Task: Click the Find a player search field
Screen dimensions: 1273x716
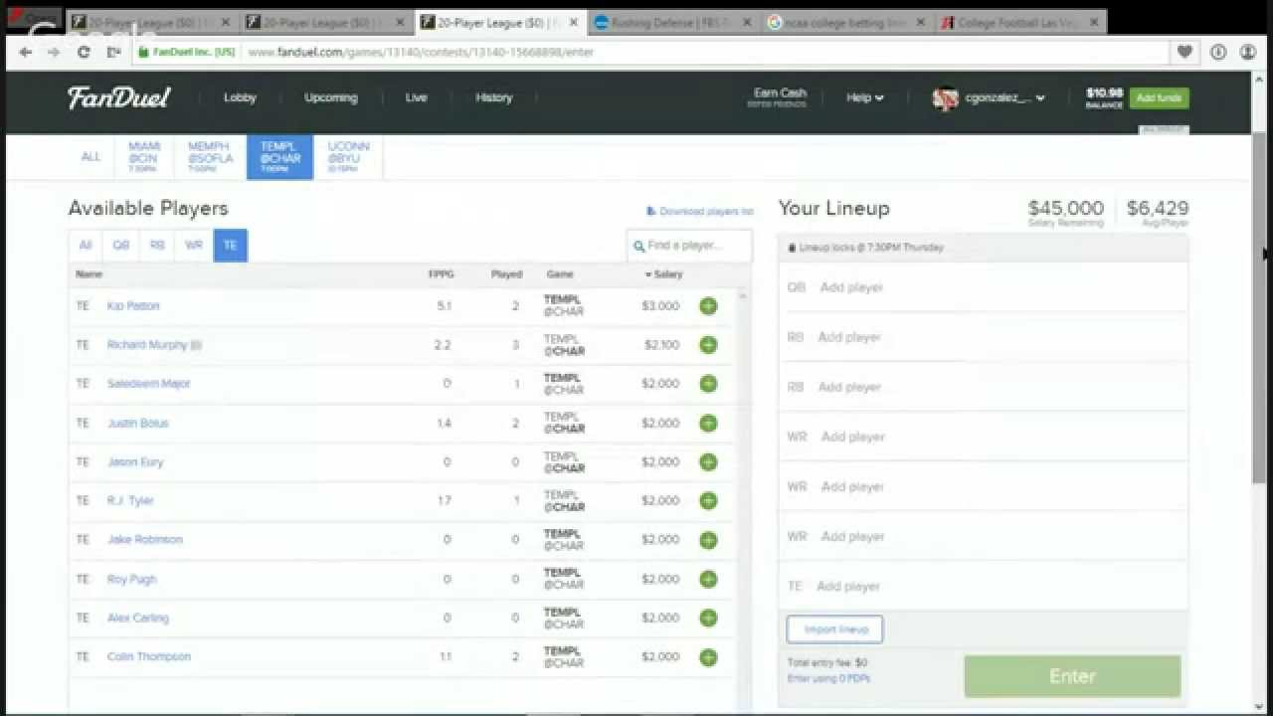Action: click(x=690, y=246)
